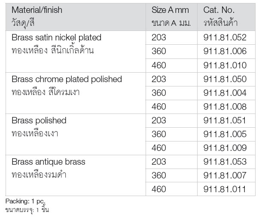This screenshot has width=262, height=218.
Task: Click the Brass polished material cell
Action: [76, 135]
